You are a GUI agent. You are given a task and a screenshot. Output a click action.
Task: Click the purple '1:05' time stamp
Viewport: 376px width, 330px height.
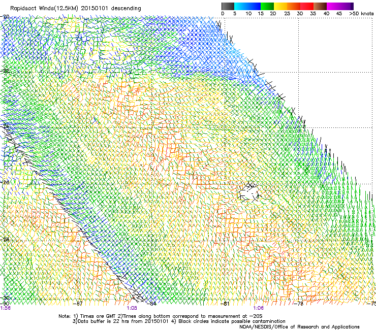pyautogui.click(x=132, y=308)
